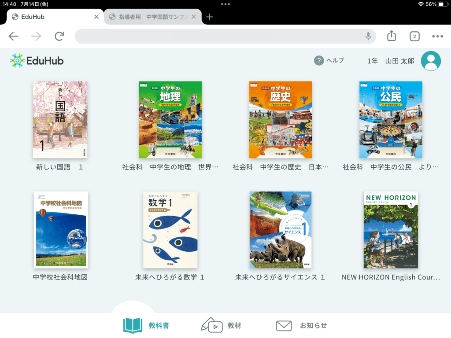This screenshot has width=451, height=338.
Task: Close the EduHub browser tab
Action: click(96, 17)
